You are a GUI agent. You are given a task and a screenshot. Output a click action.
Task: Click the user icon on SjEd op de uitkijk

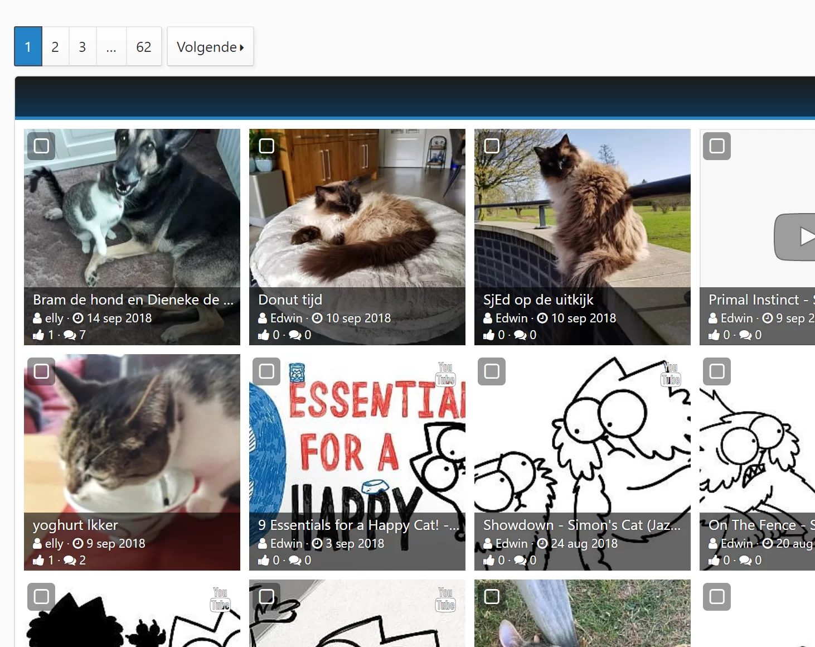(x=488, y=318)
